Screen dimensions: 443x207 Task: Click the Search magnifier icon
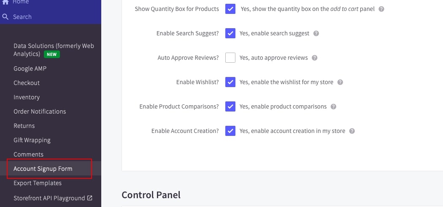(x=5, y=17)
